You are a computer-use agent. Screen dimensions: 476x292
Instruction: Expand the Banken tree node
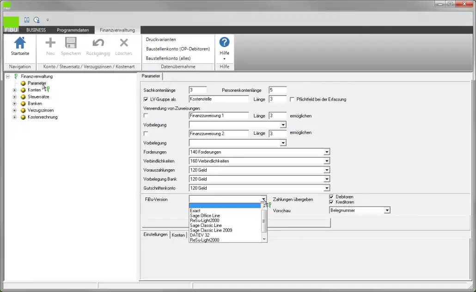point(14,104)
